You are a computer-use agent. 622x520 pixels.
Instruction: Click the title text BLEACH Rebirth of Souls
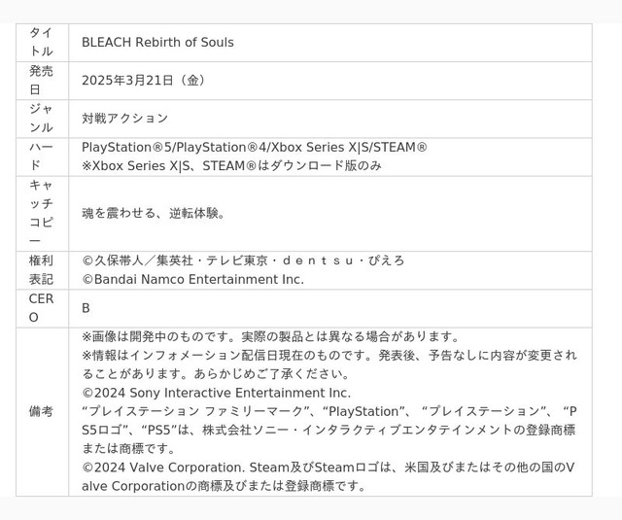[x=157, y=43]
